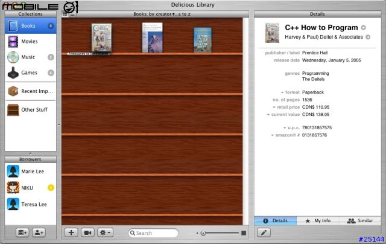Click the 780131857575 u.p.c. value
Viewport: 386px width, 244px height.
coord(317,127)
